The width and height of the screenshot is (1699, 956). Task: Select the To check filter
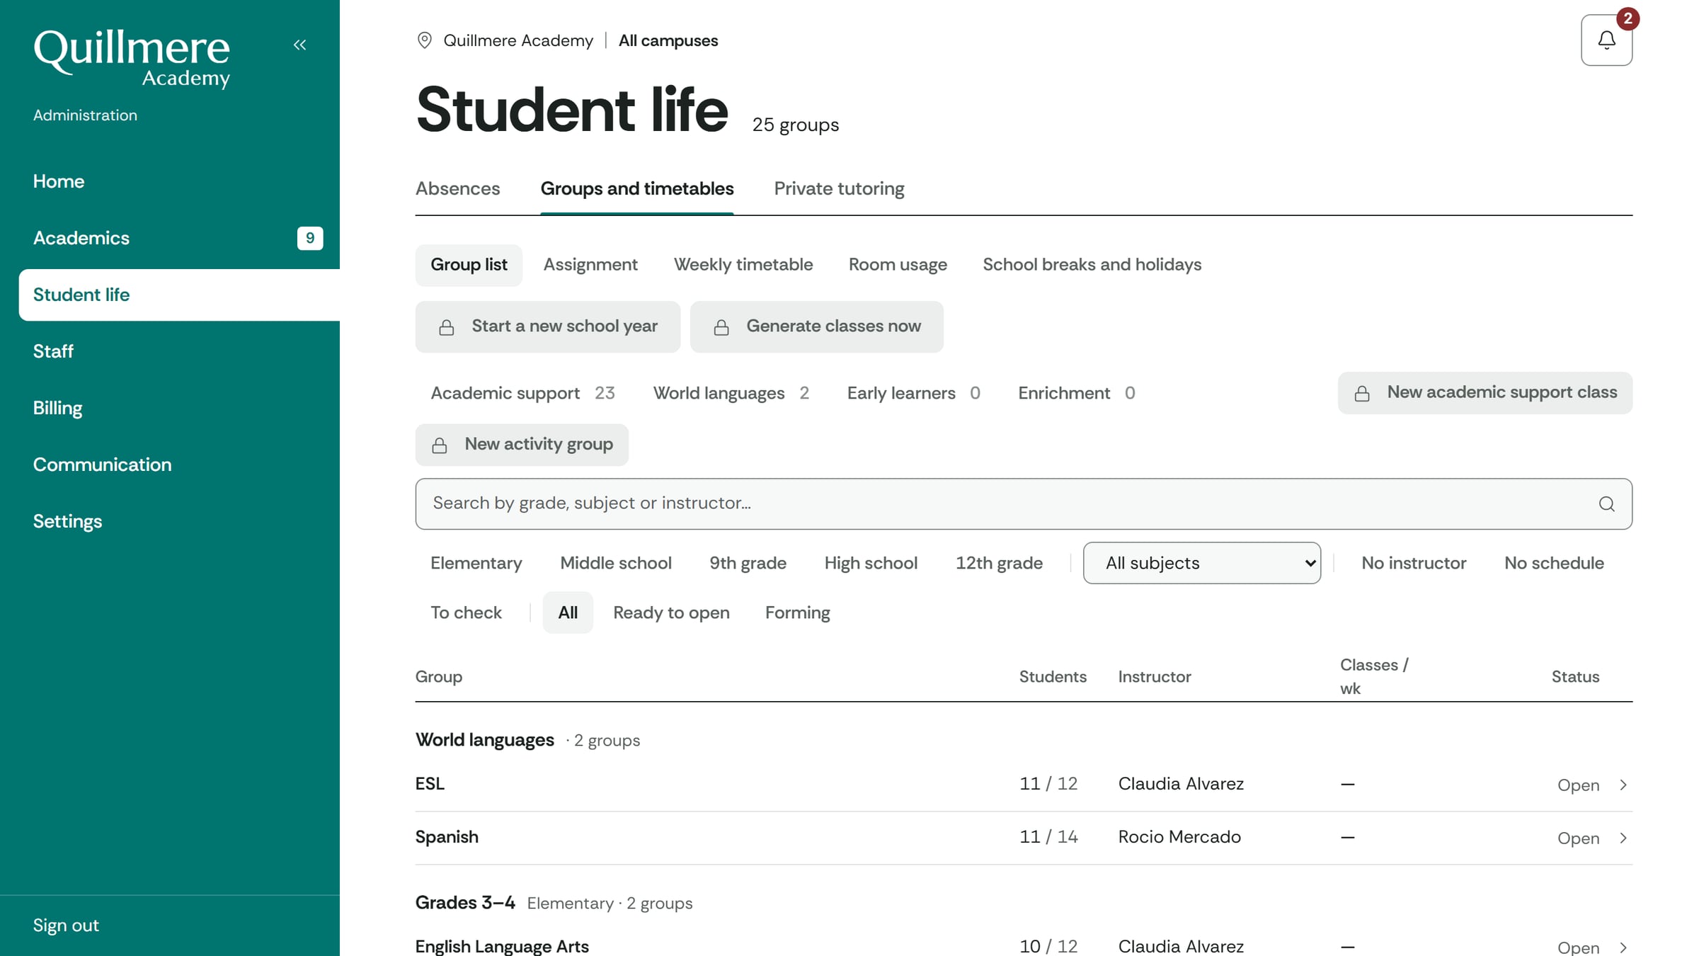pos(466,613)
